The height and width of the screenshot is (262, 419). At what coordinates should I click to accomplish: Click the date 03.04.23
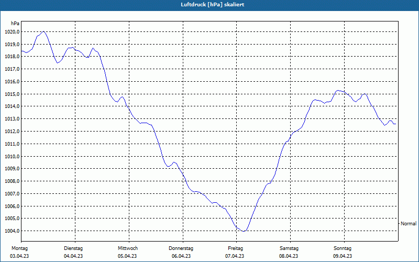19,256
